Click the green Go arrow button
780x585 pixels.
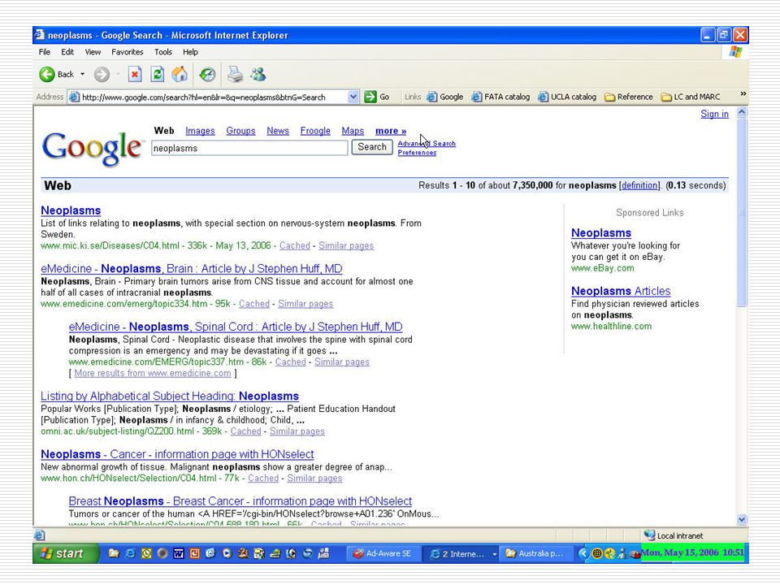[376, 97]
